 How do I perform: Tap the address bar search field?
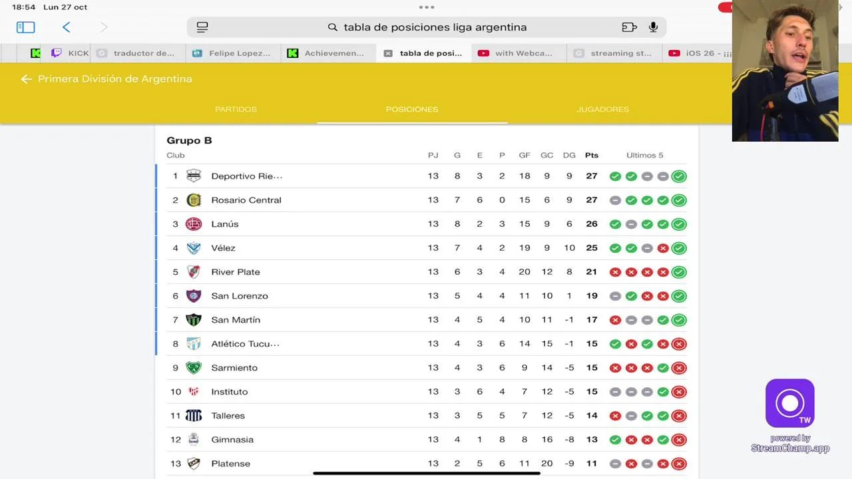pyautogui.click(x=435, y=27)
